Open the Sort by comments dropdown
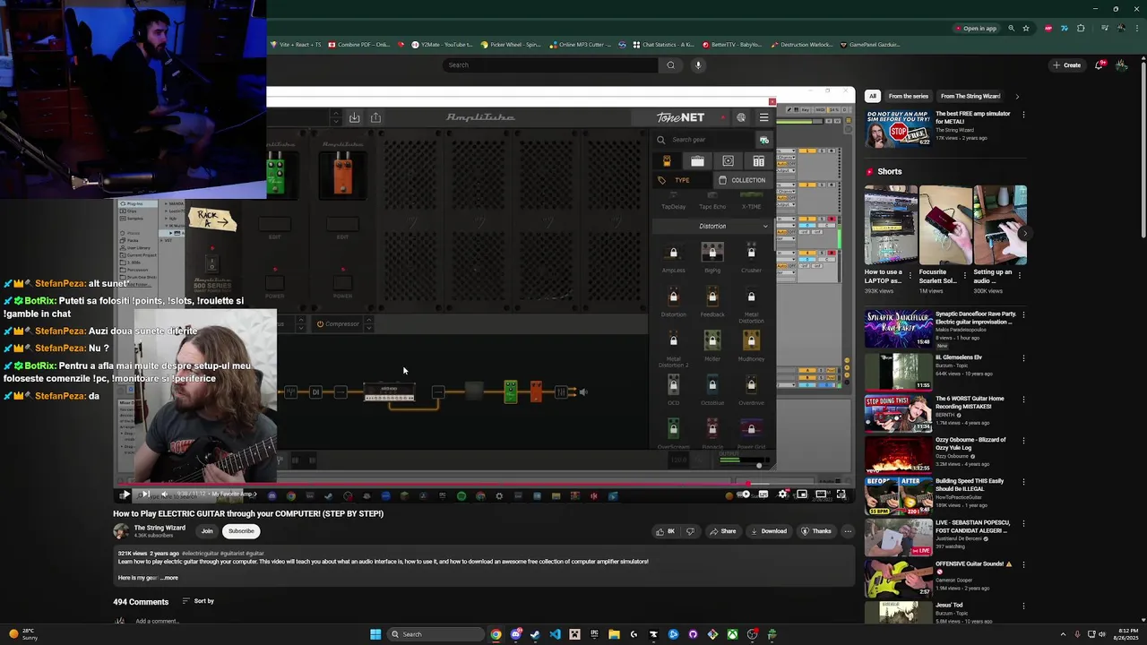Viewport: 1147px width, 645px height. click(x=198, y=601)
